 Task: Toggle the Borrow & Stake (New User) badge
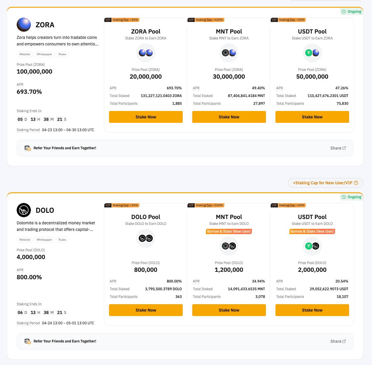[x=229, y=231]
